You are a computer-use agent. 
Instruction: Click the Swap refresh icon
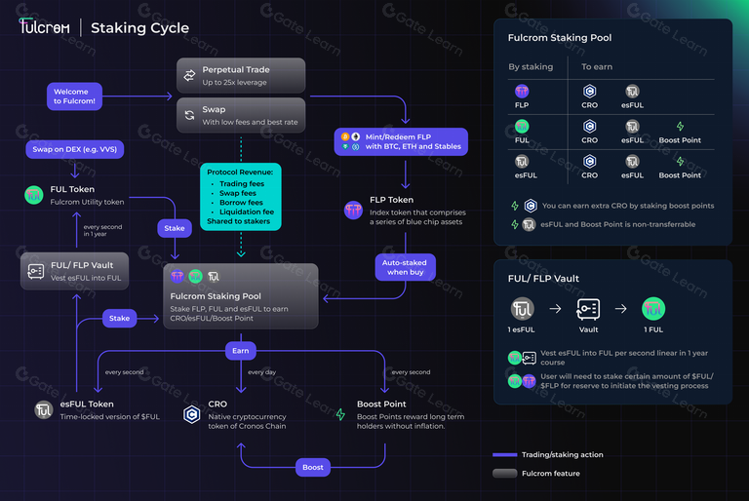pos(189,115)
